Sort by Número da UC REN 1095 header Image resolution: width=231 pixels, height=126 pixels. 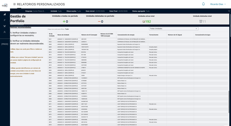pyautogui.click(x=108, y=35)
